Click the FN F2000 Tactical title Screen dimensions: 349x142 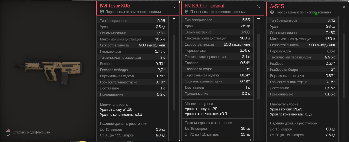point(204,6)
